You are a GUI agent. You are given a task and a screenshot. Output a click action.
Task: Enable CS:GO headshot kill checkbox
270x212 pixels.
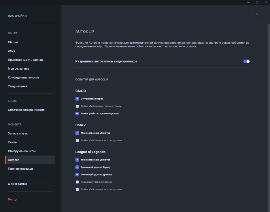click(x=77, y=106)
